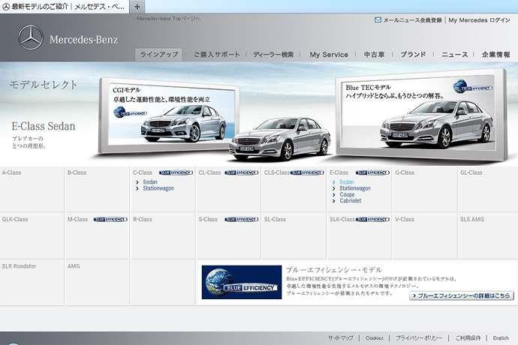Choose E-Class Coupe link
The width and height of the screenshot is (518, 345).
[347, 194]
